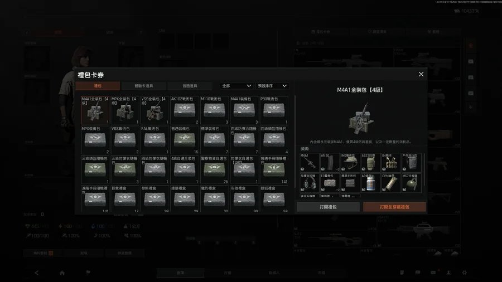Open the mail icon in bottom bar
The image size is (502, 282).
(x=433, y=273)
